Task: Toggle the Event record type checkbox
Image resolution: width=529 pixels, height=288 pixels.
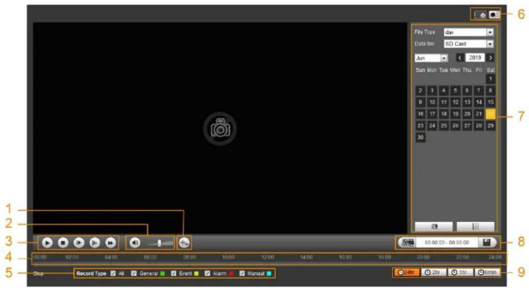Action: coord(174,273)
